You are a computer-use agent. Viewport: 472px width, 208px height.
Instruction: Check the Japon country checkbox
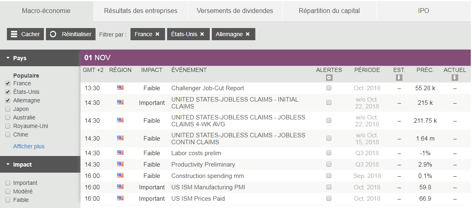(x=8, y=109)
